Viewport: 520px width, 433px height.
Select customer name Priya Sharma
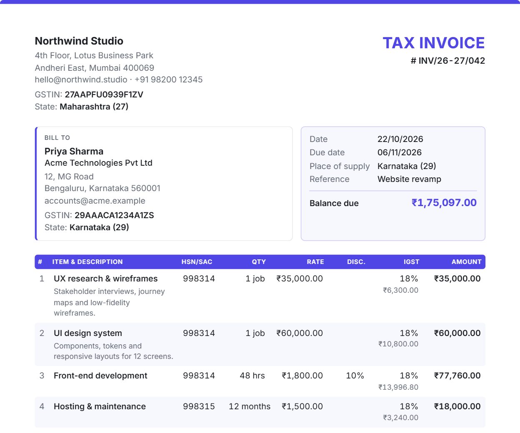pos(74,151)
